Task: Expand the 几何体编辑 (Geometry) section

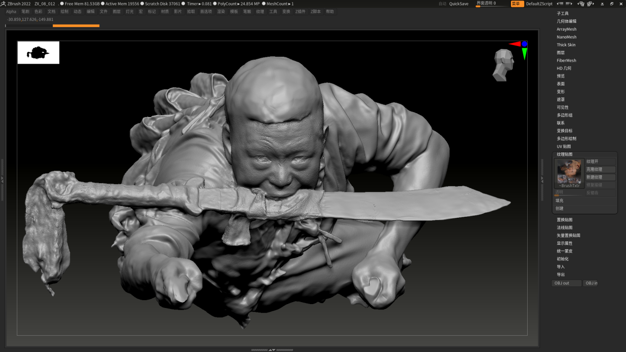Action: [566, 21]
